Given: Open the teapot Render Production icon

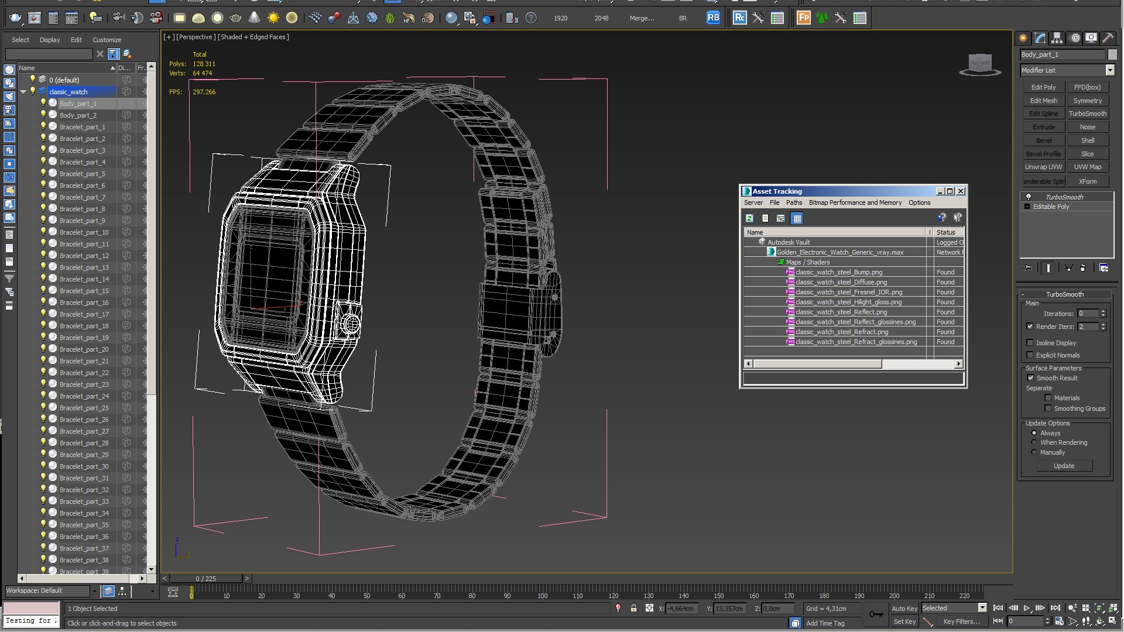Looking at the screenshot, I should (15, 18).
